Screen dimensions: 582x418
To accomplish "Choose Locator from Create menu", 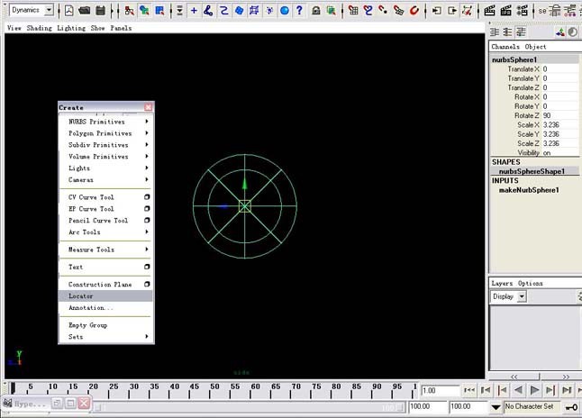I will click(x=105, y=295).
